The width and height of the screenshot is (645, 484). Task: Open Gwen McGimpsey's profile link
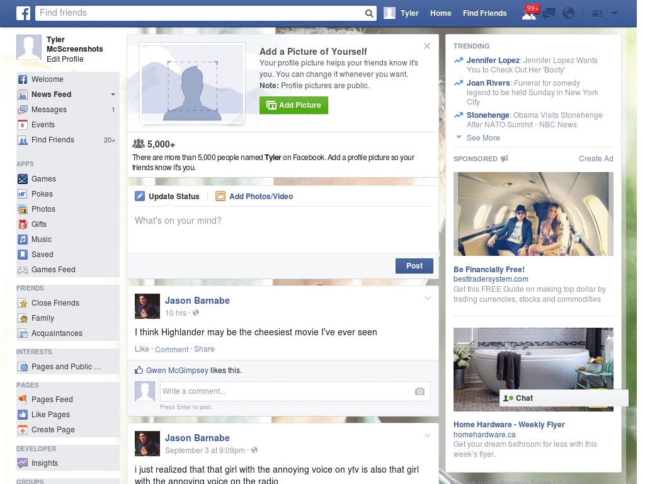click(177, 371)
